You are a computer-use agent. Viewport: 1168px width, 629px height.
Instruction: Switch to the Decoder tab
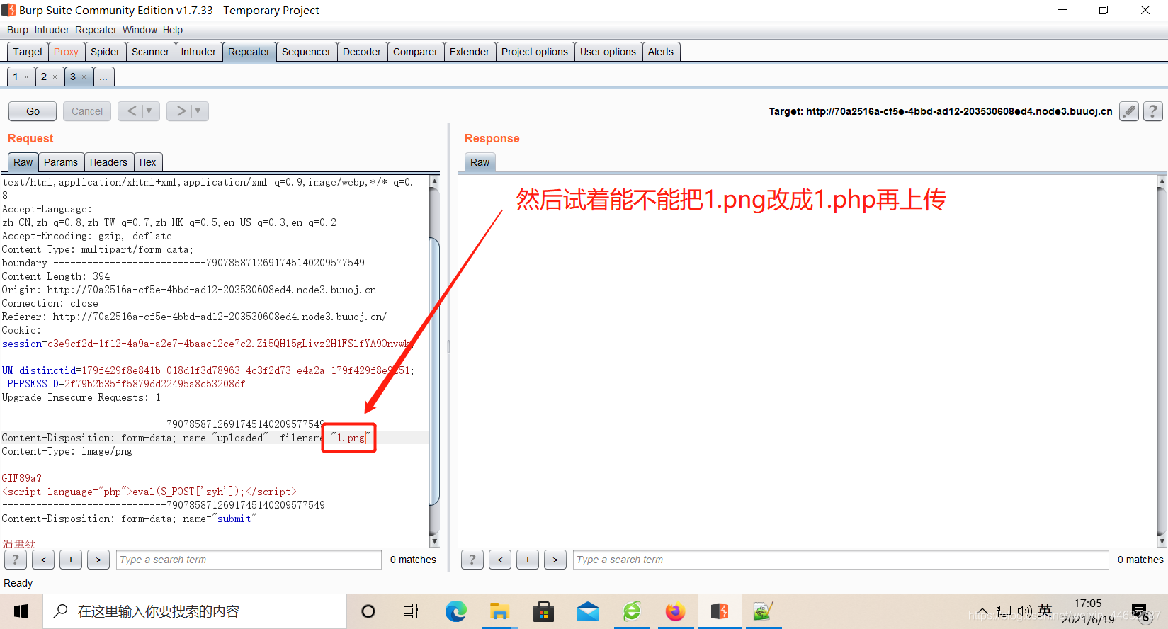click(362, 52)
